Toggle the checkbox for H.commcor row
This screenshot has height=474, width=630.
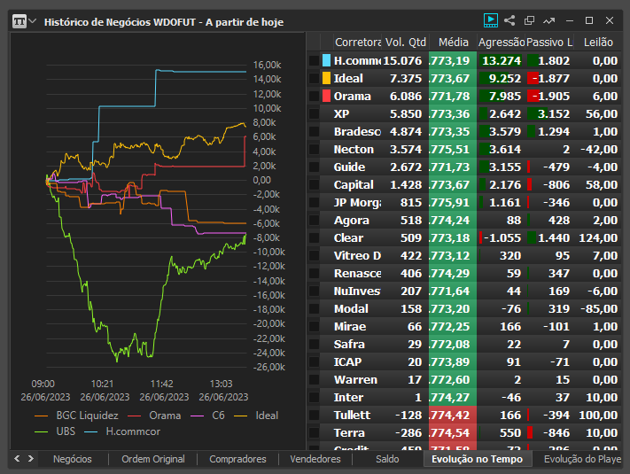coord(314,61)
